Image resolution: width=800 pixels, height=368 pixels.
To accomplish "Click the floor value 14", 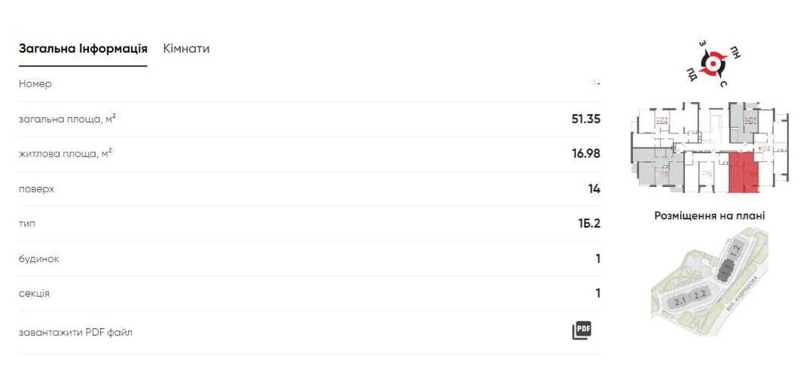I will 594,189.
